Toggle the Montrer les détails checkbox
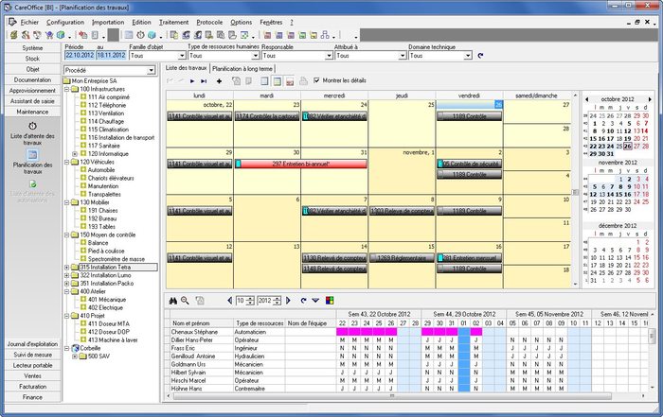 (x=316, y=80)
